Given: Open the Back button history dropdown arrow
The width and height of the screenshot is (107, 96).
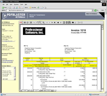Looking at the screenshot, I should click(x=8, y=7).
